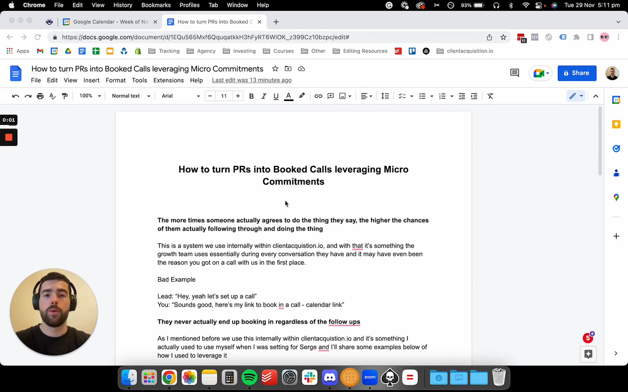Click the Paint format icon
The image size is (628, 392).
(x=65, y=96)
